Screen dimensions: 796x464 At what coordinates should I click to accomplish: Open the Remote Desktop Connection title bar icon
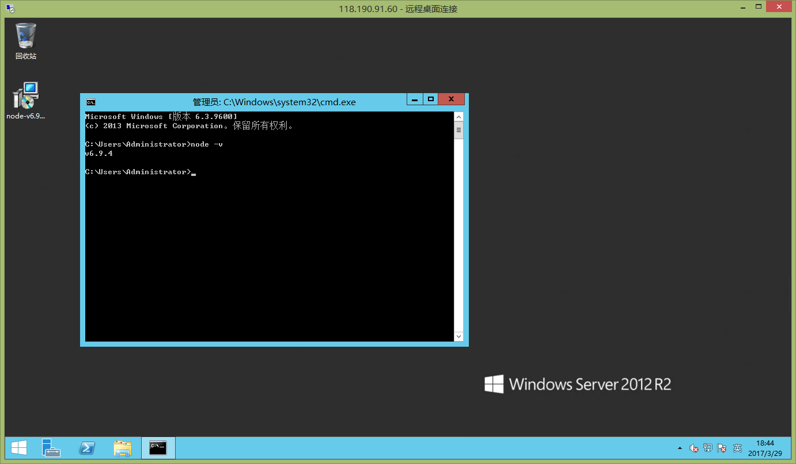click(x=10, y=9)
